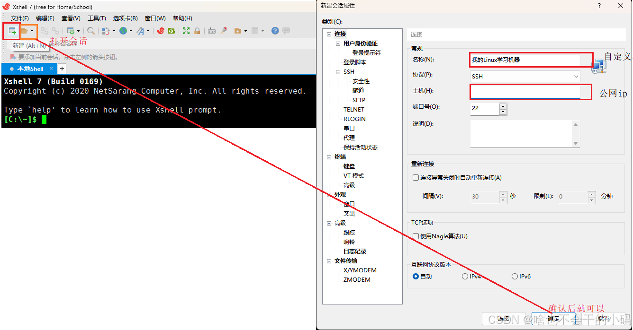The height and width of the screenshot is (330, 633).
Task: Click the blue flag add-session icon
Action: coord(13,57)
